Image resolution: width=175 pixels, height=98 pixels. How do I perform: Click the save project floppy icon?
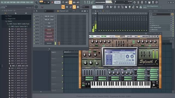149,2
